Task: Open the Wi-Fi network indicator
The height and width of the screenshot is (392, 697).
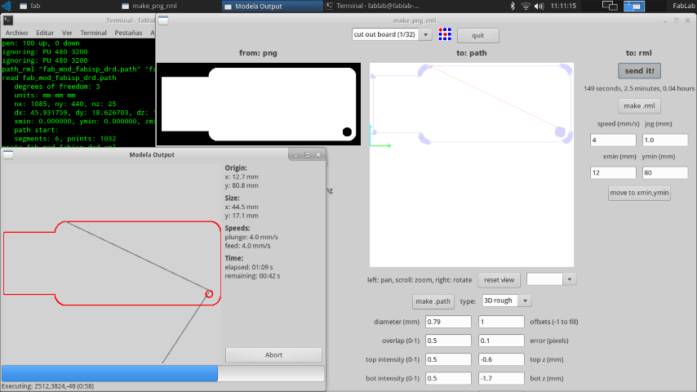Action: point(526,6)
